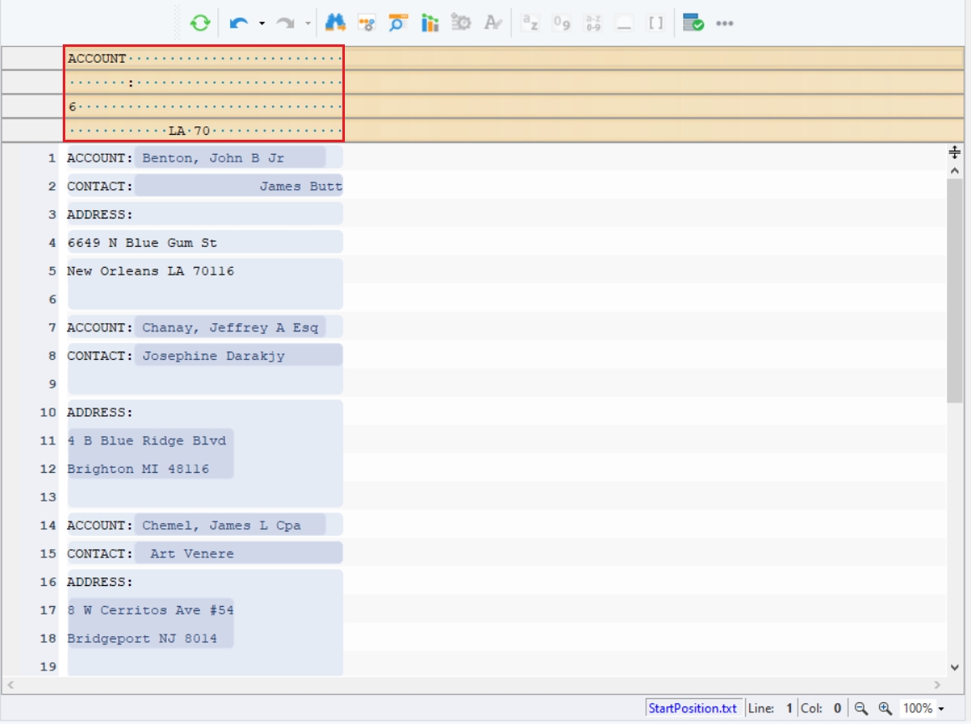
Task: Open the undo history dropdown arrow
Action: (x=262, y=23)
